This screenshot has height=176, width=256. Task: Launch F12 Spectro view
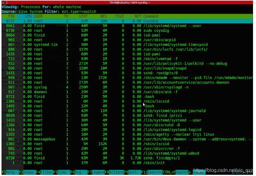[x=152, y=172]
